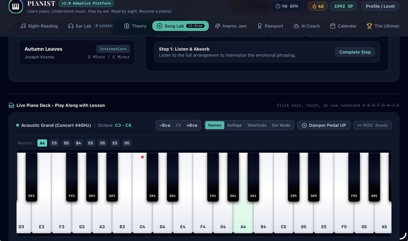The height and width of the screenshot is (241, 408).
Task: Open the Sight-Reading tab
Action: [x=39, y=26]
